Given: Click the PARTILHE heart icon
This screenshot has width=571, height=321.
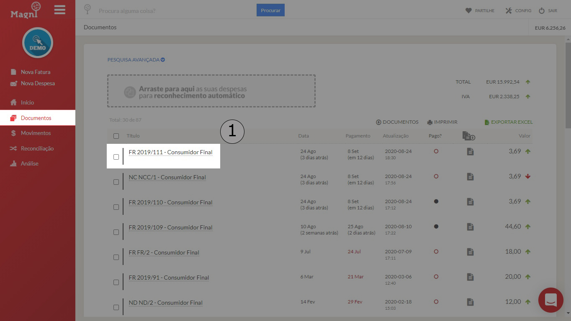Looking at the screenshot, I should 469,10.
